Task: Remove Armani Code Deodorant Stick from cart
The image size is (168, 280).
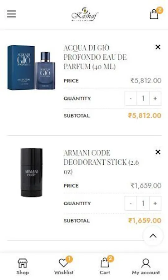Action: pos(158,152)
